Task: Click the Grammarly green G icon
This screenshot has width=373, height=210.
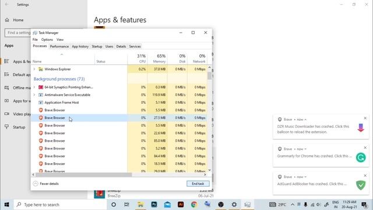Action: click(x=361, y=157)
